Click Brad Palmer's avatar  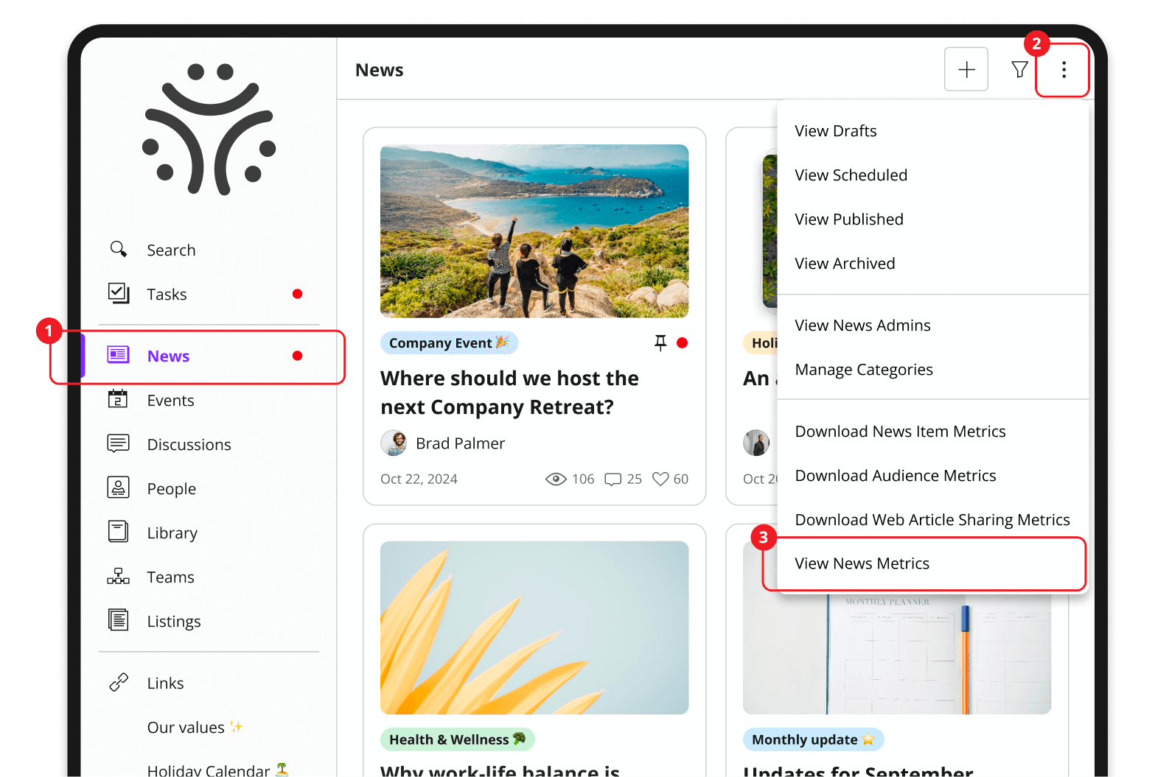394,443
